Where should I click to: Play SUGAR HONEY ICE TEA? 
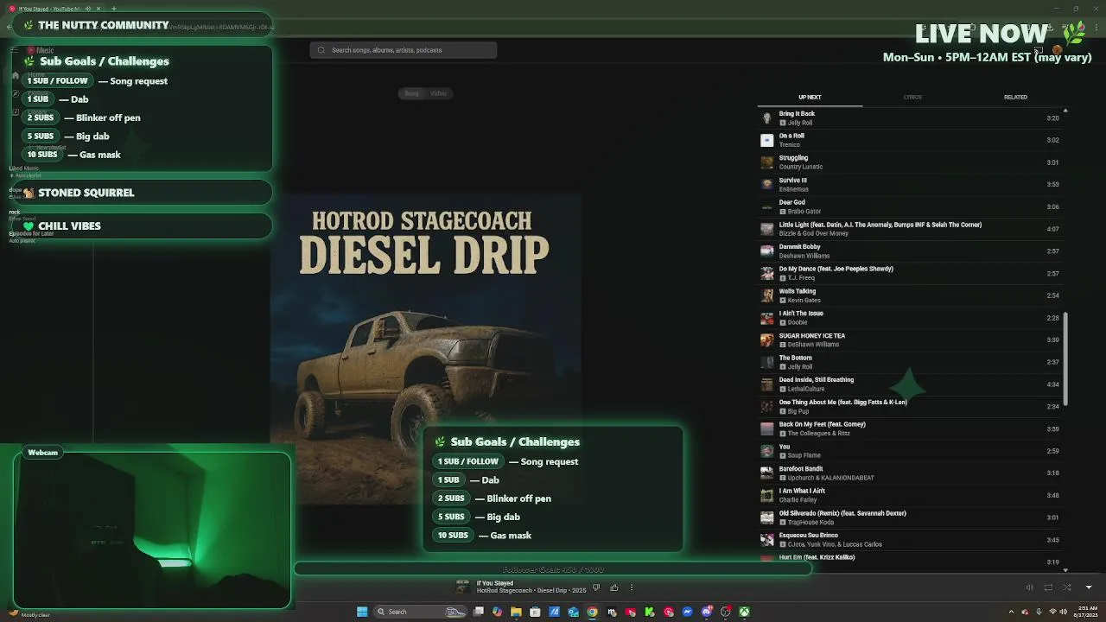pyautogui.click(x=912, y=340)
